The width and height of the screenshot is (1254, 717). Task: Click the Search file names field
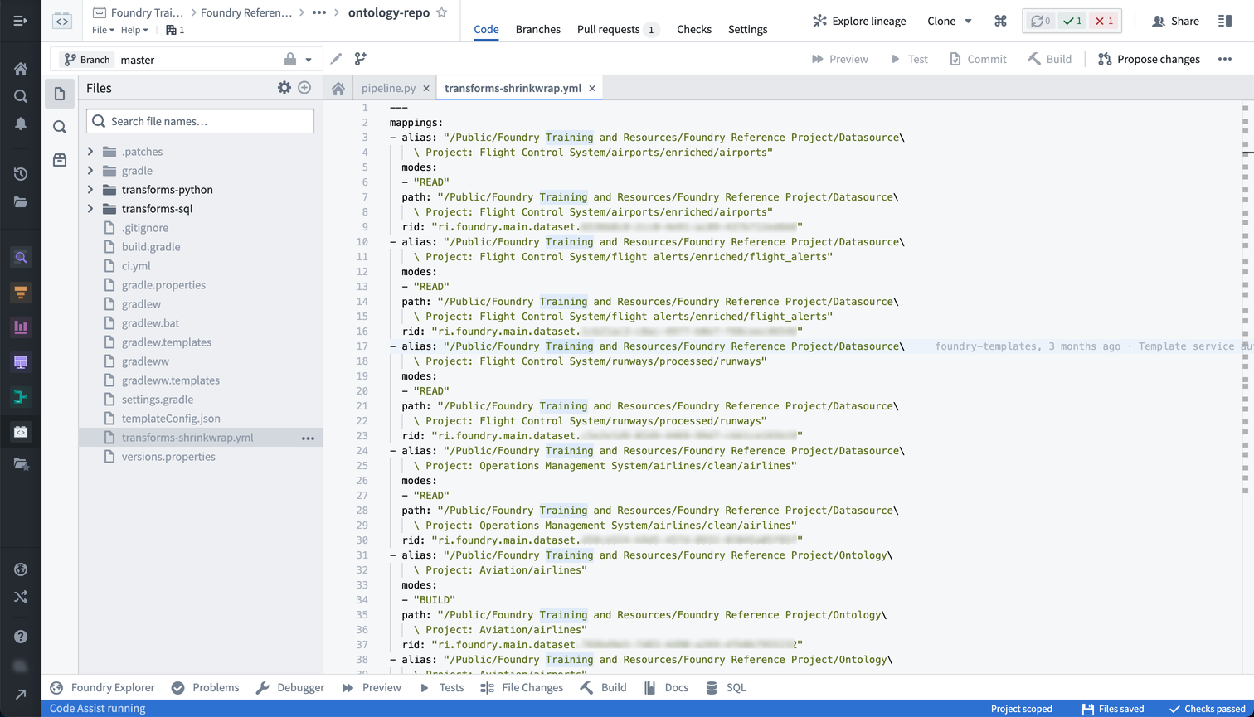pyautogui.click(x=201, y=121)
